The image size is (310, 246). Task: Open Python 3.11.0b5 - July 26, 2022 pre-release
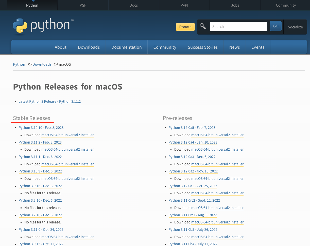(x=193, y=230)
